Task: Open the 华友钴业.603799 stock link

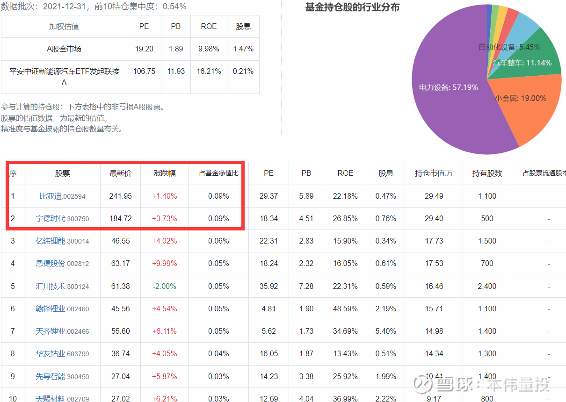Action: click(x=62, y=354)
